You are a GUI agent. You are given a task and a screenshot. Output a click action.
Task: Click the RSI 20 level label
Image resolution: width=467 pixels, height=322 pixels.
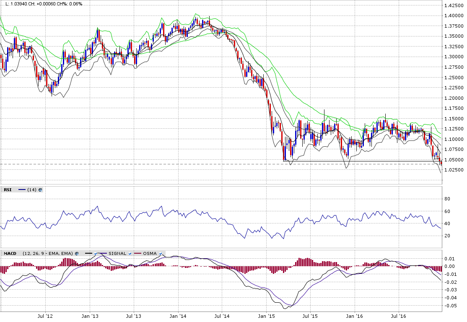click(447, 236)
